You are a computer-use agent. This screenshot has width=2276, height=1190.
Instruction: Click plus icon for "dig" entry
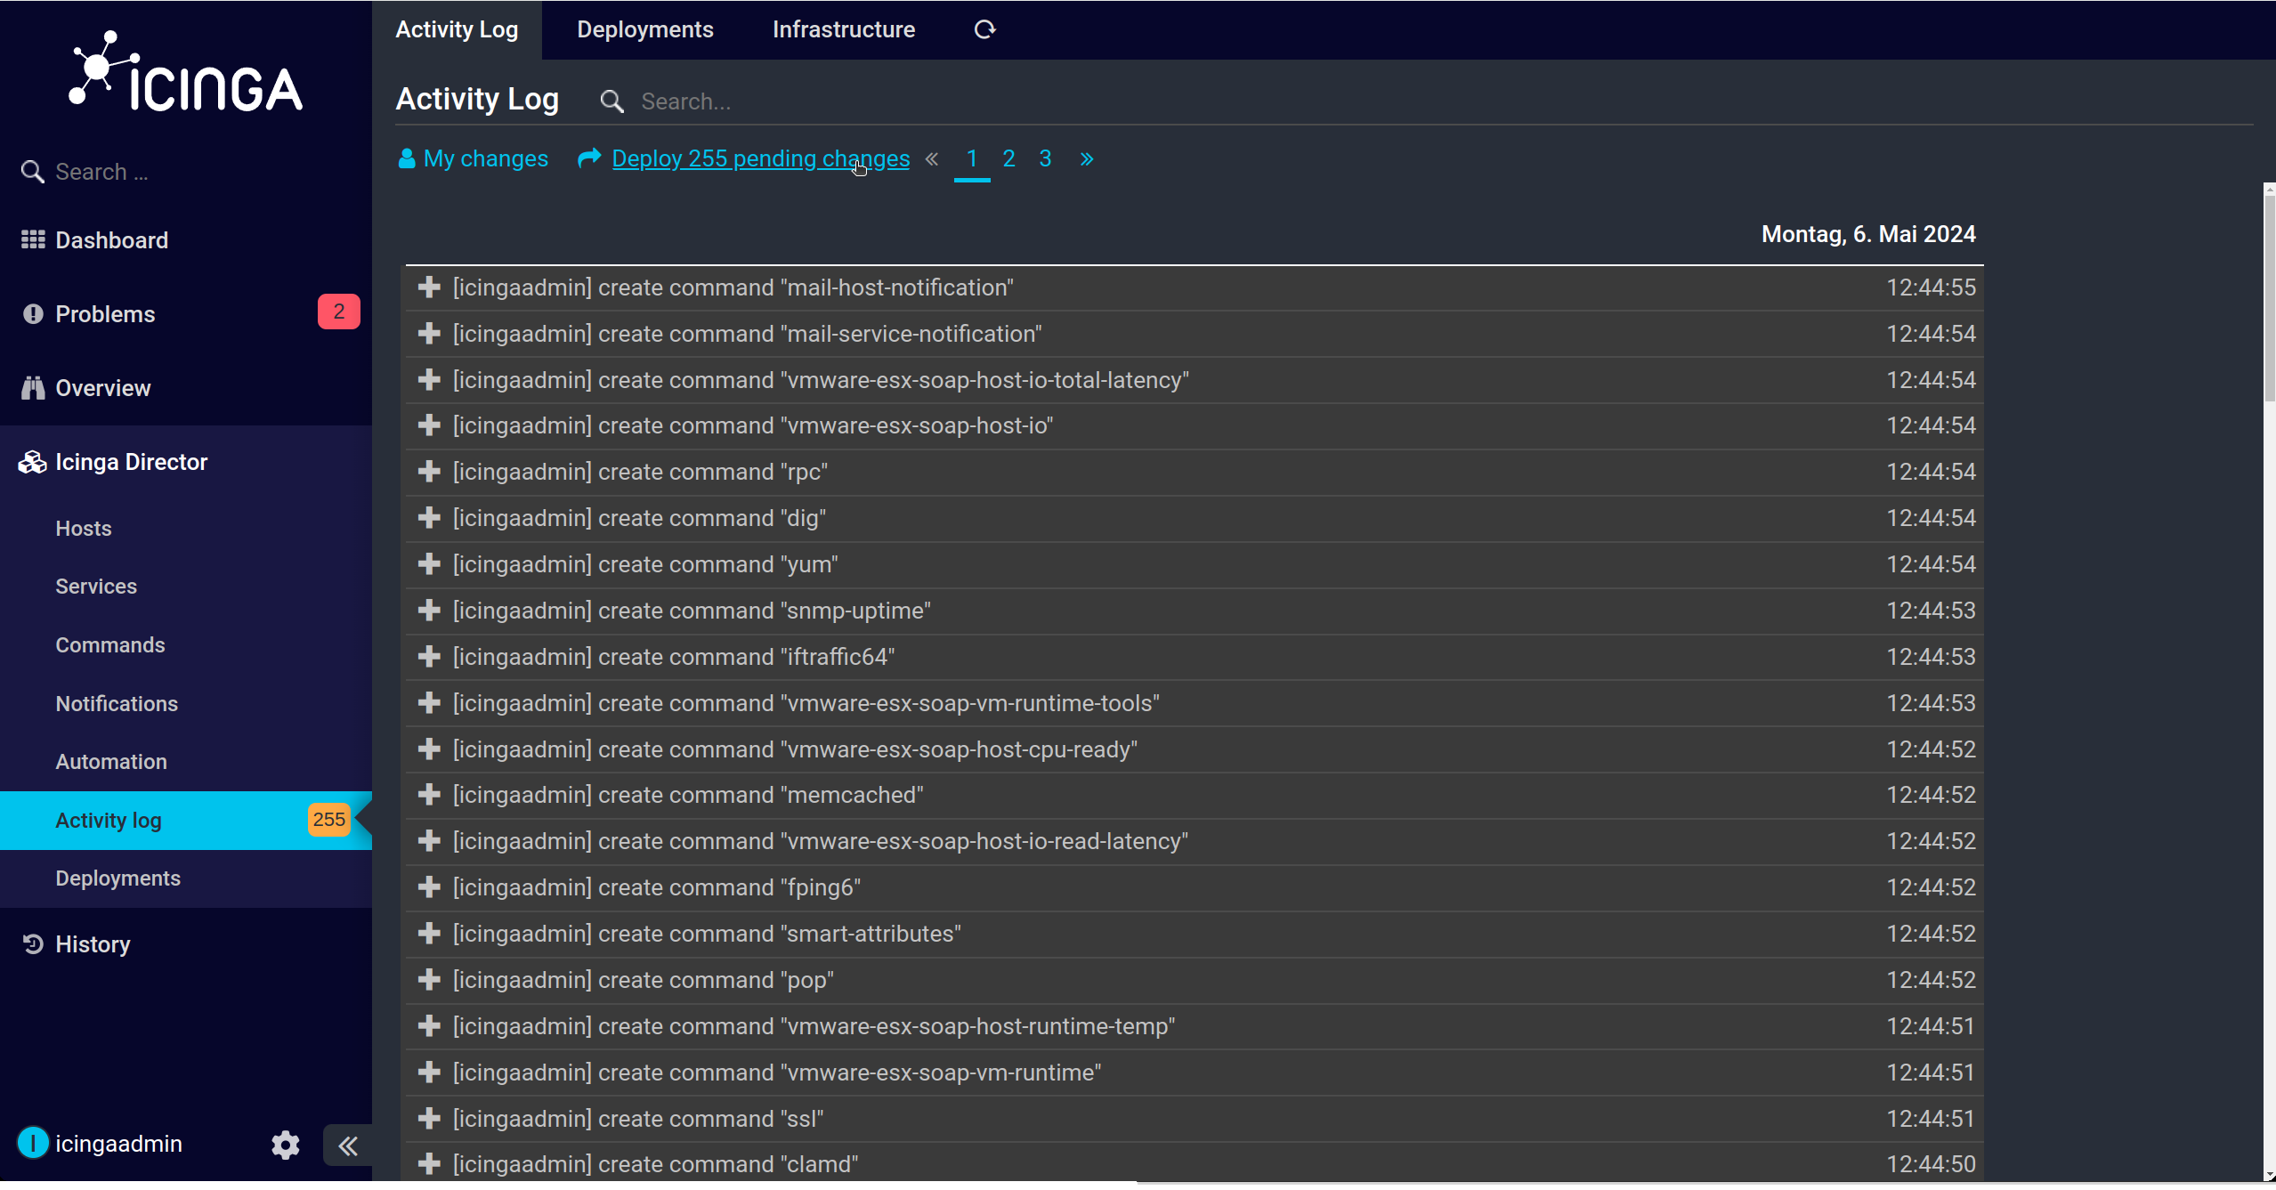point(429,518)
